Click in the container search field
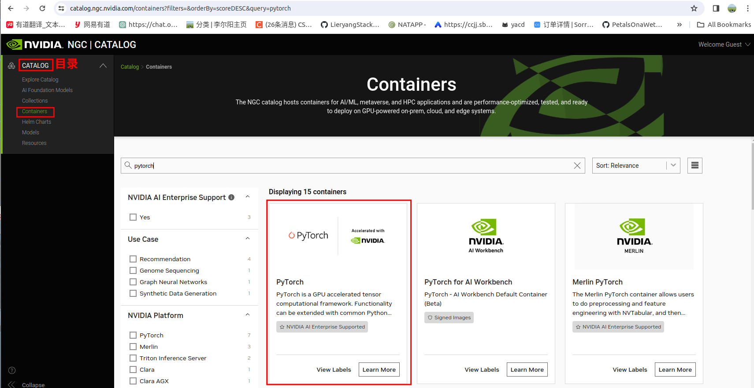This screenshot has width=754, height=388. (353, 166)
